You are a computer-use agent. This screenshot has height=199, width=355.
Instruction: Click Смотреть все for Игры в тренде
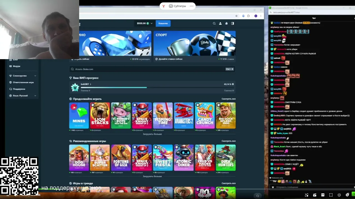[229, 183]
